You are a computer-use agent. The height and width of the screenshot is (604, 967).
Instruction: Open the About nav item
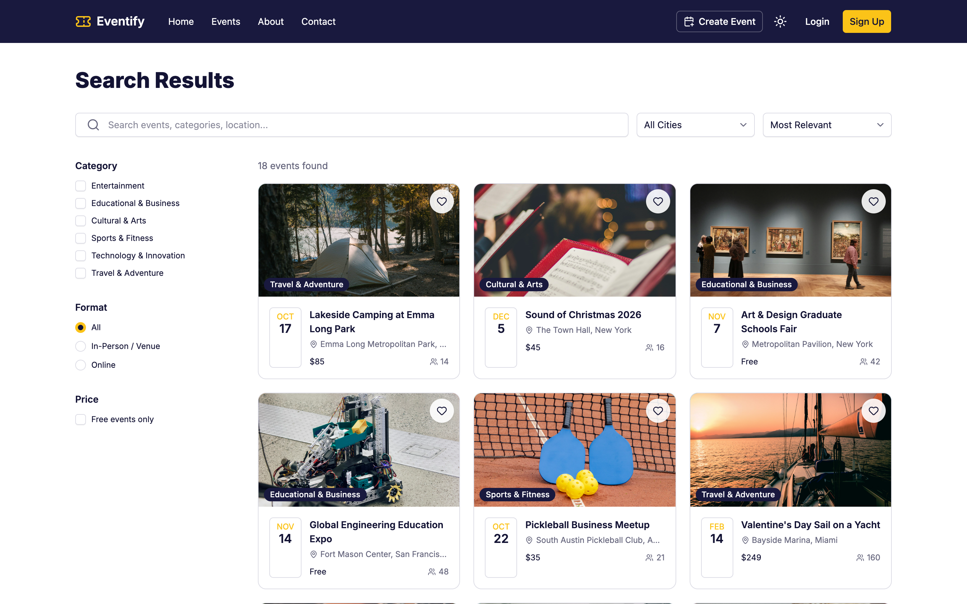pos(271,21)
